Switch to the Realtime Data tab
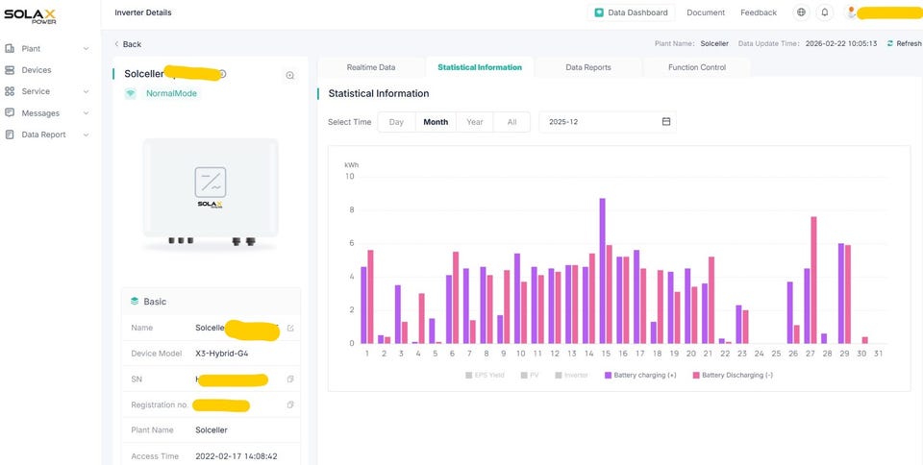The width and height of the screenshot is (923, 465). [370, 67]
